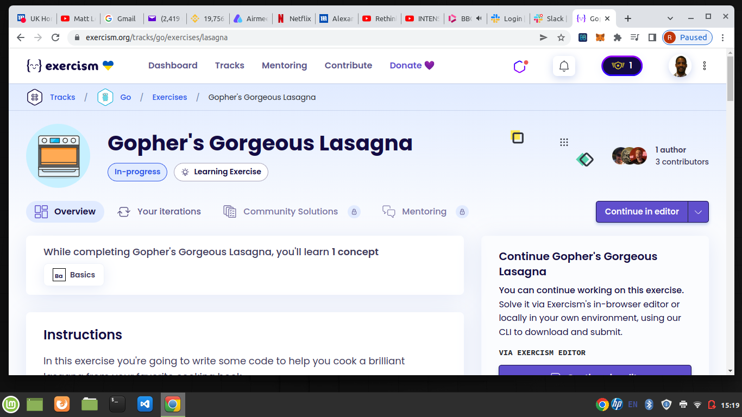The width and height of the screenshot is (742, 417).
Task: Open the three-dot menu beside your avatar
Action: [x=705, y=65]
